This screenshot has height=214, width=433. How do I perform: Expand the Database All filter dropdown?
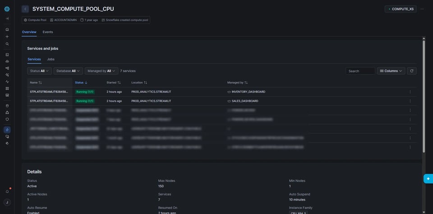coord(68,71)
